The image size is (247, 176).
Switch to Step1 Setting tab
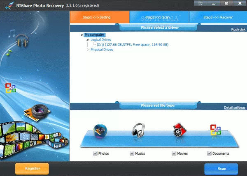pyautogui.click(x=100, y=17)
